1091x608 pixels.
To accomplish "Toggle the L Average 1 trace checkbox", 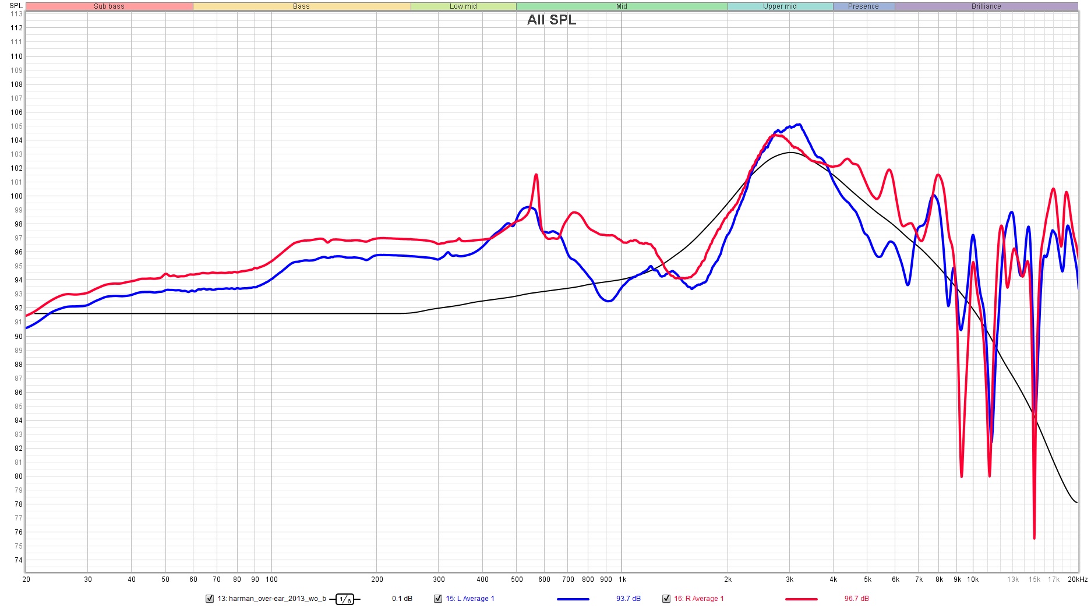I will (438, 599).
